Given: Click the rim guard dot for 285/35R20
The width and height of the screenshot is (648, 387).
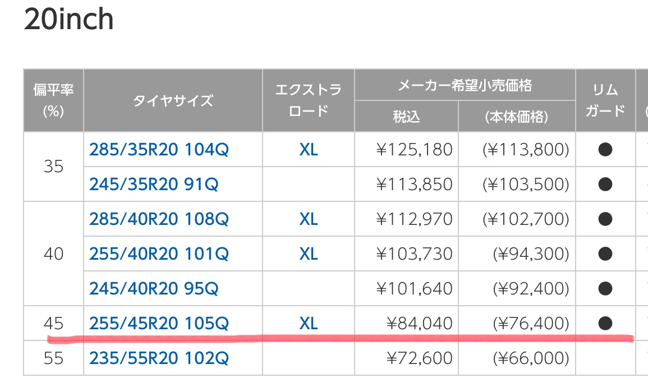Looking at the screenshot, I should (605, 150).
